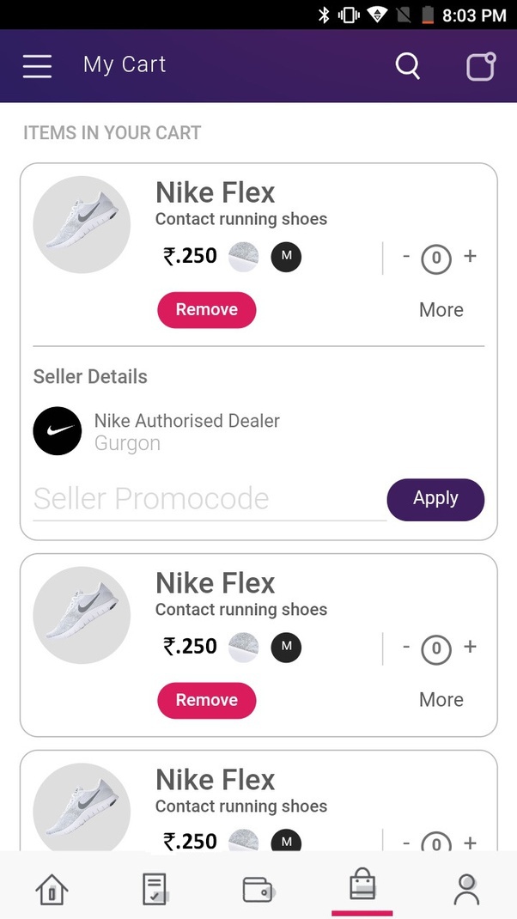Apply the seller promocode
517x919 pixels.
(x=435, y=499)
